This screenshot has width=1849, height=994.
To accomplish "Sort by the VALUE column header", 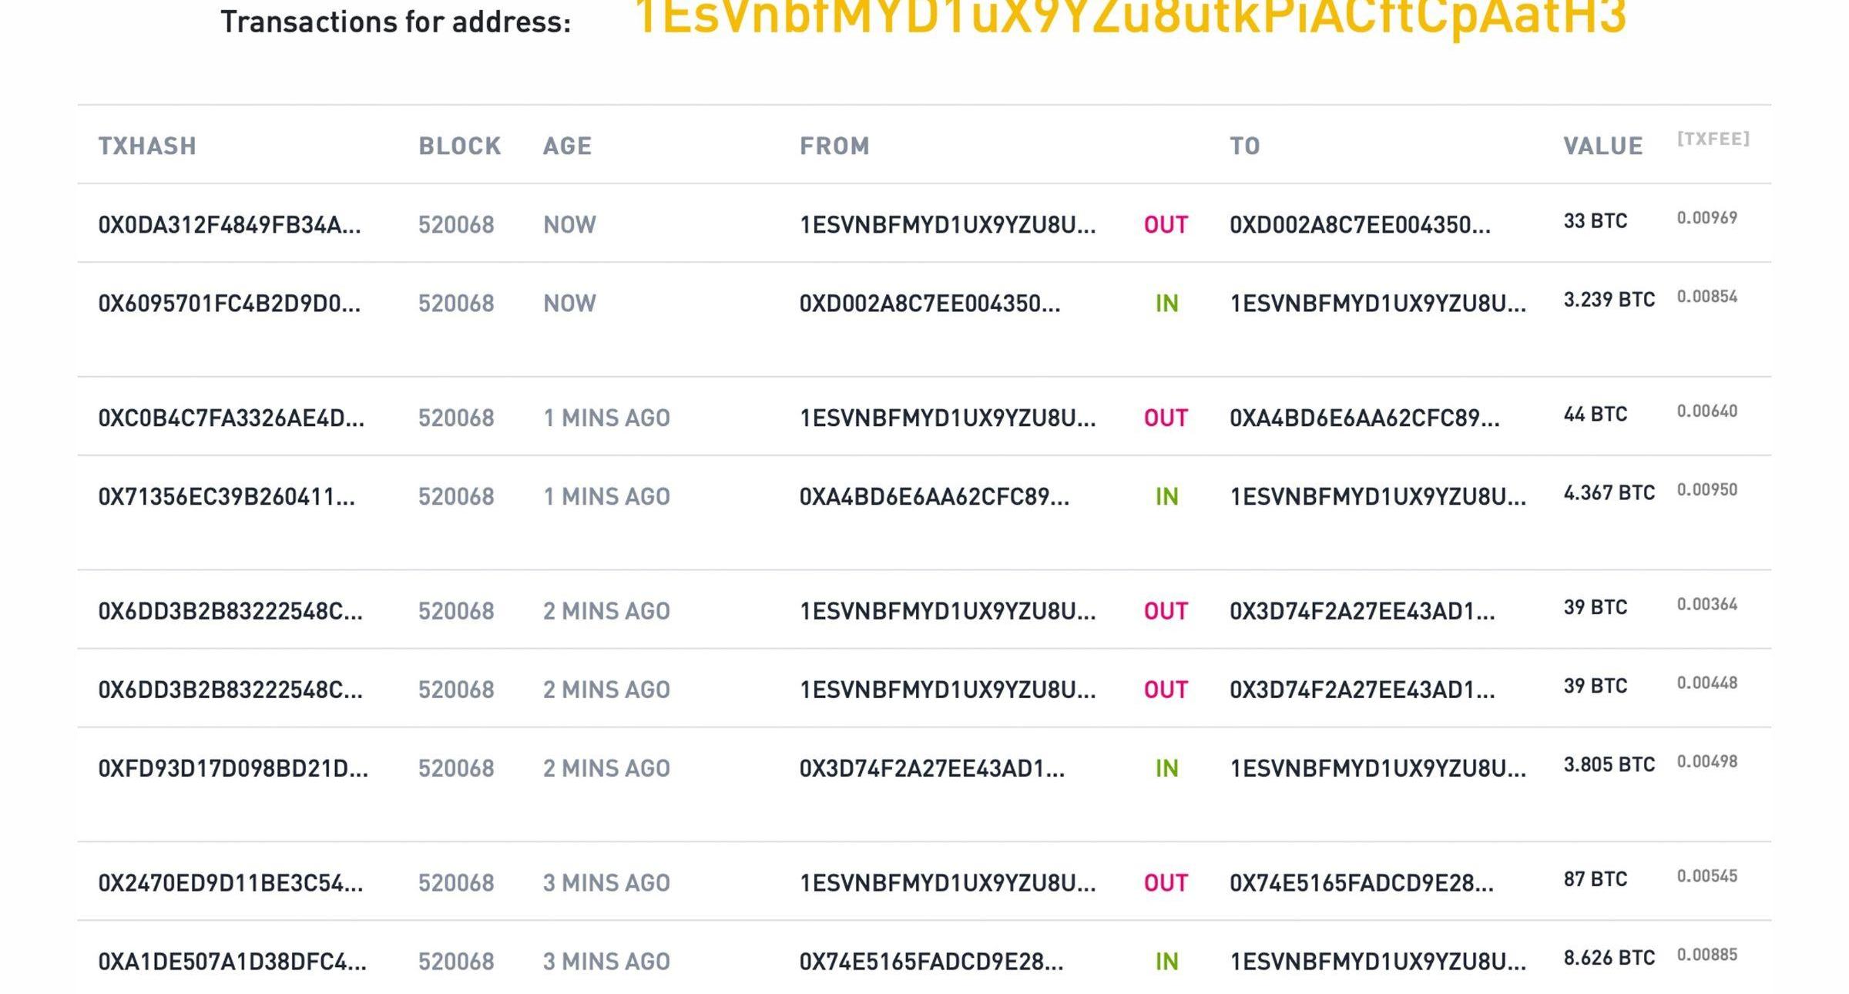I will coord(1602,146).
